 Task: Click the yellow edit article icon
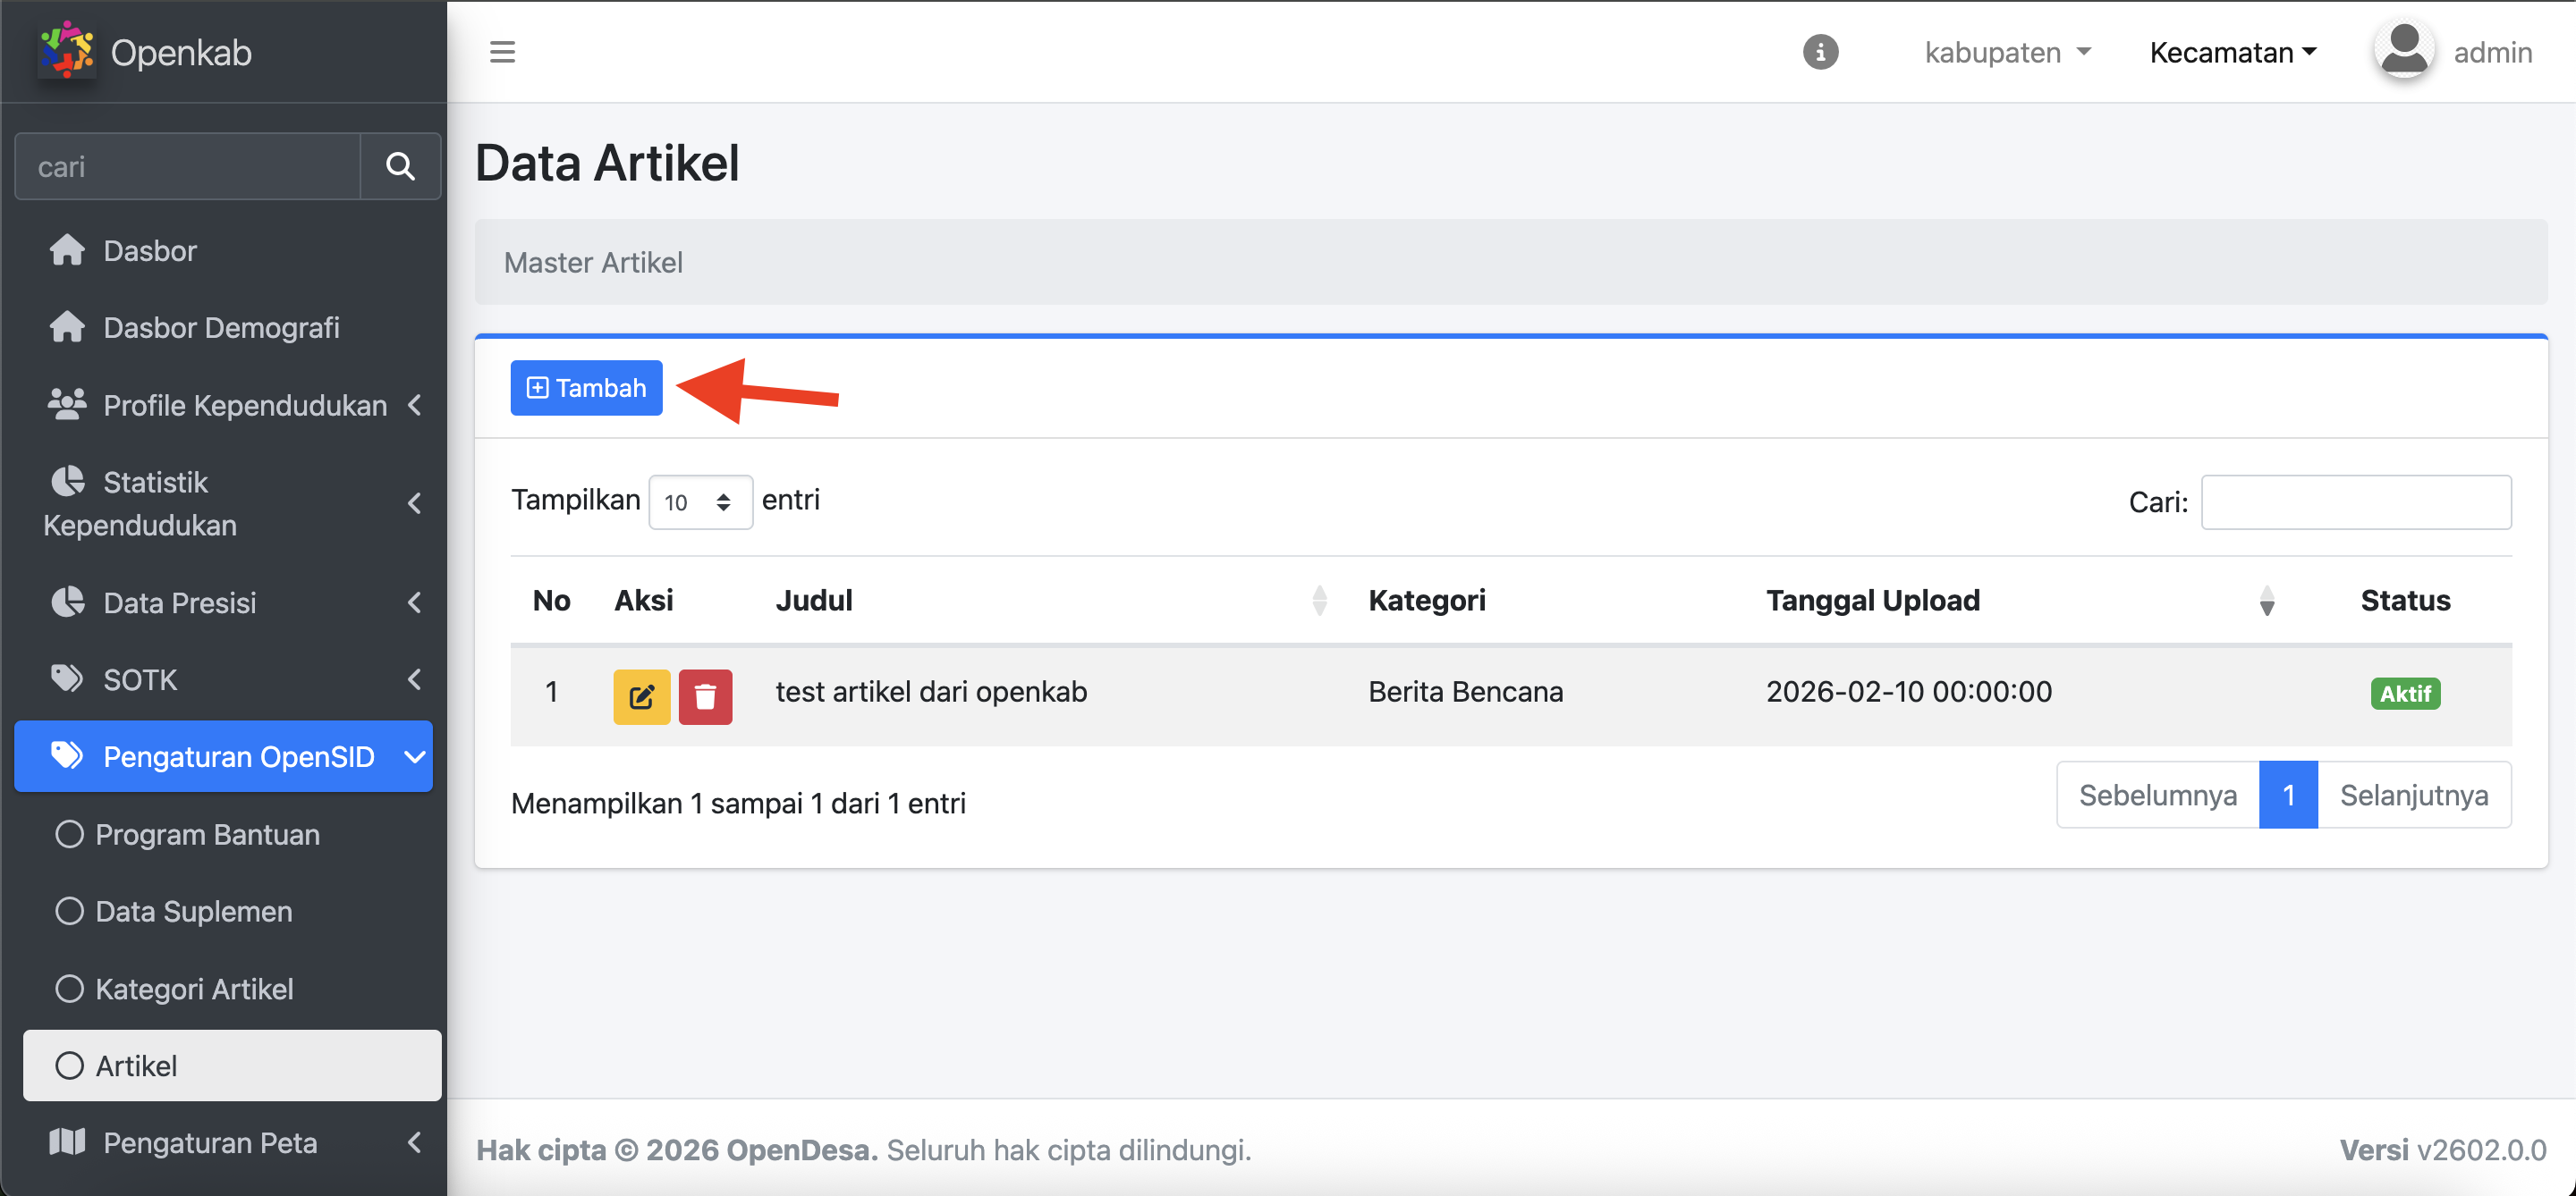641,696
